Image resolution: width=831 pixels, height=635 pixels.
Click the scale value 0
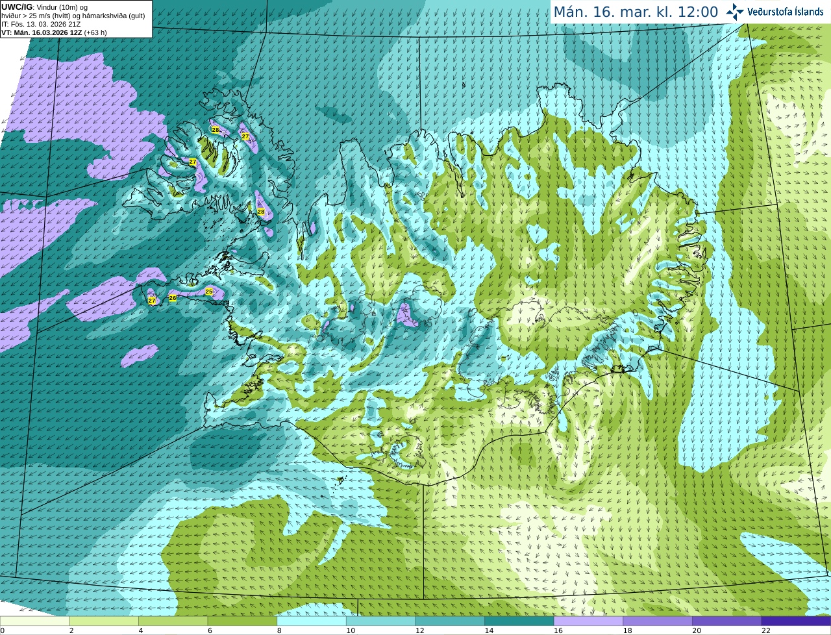click(x=2, y=630)
